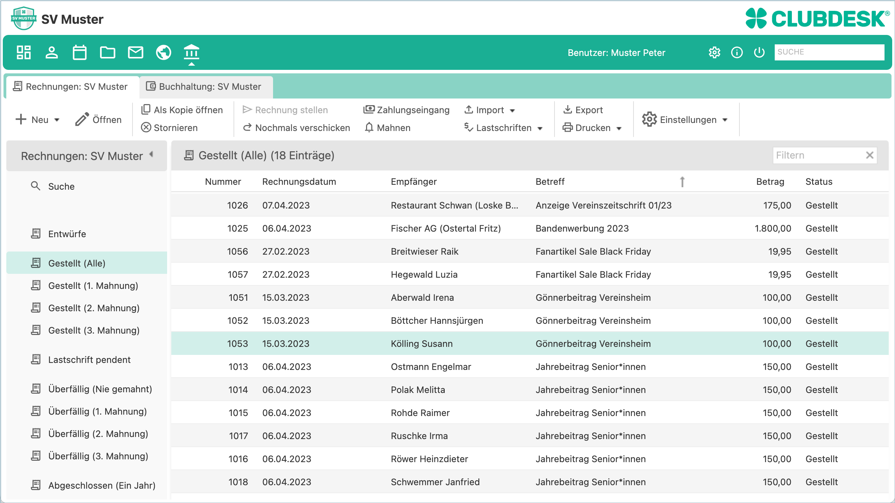Image resolution: width=895 pixels, height=503 pixels.
Task: Log out via the power icon
Action: click(759, 52)
